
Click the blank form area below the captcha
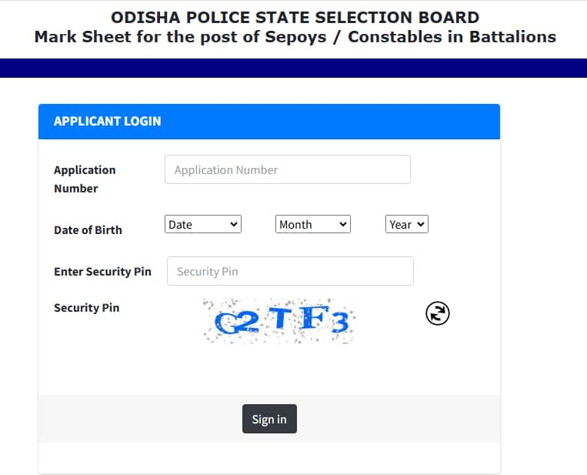269,370
